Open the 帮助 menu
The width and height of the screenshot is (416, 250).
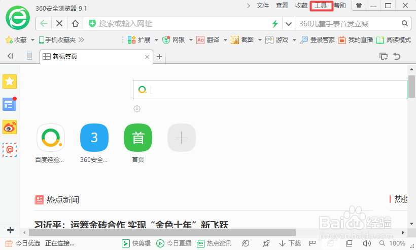[x=340, y=6]
